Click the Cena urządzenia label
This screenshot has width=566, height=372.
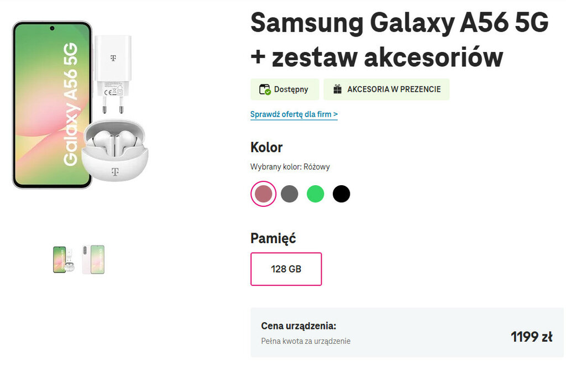point(298,326)
